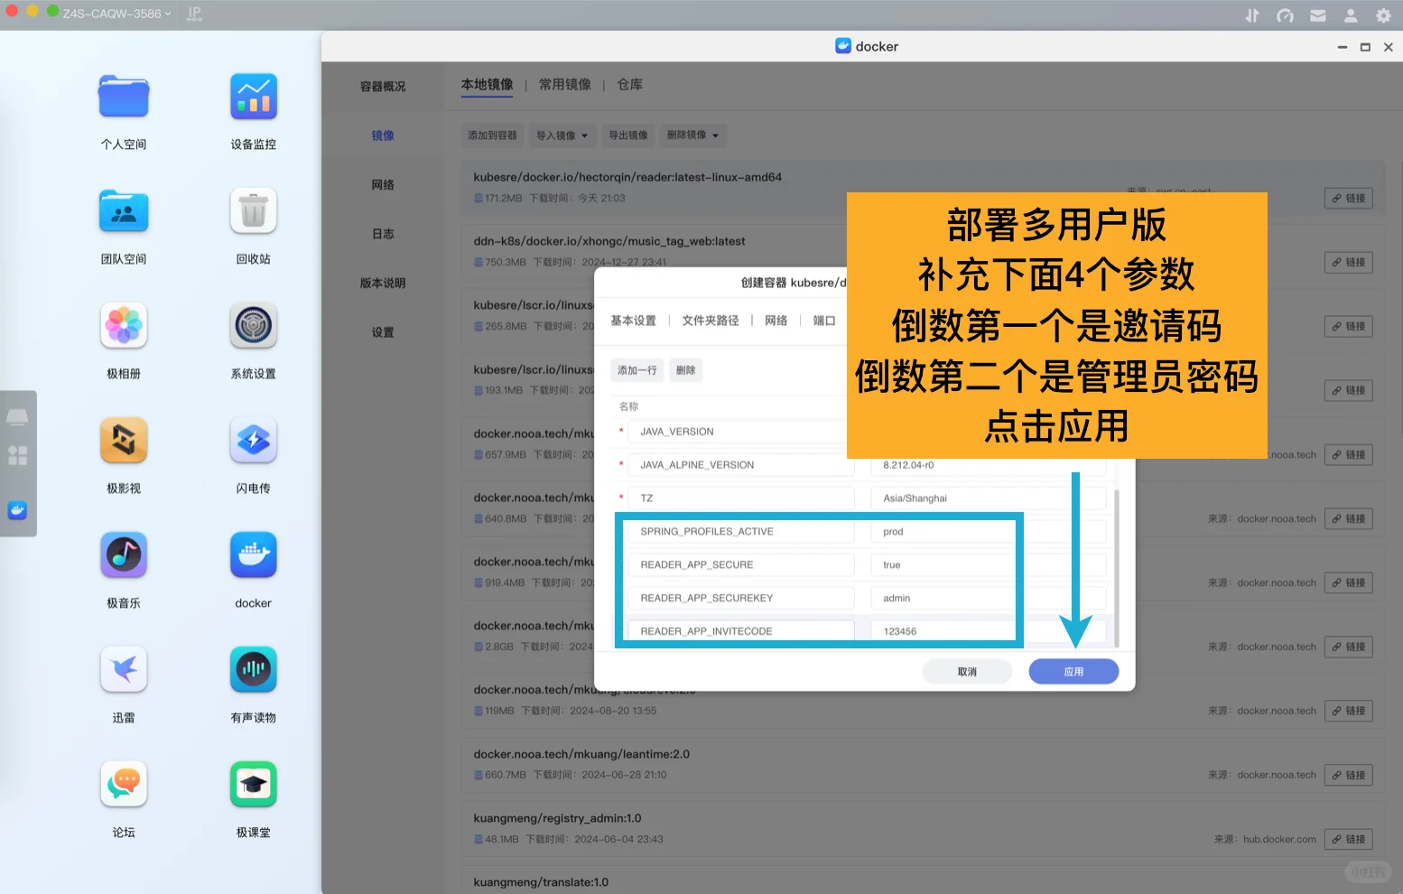Image resolution: width=1403 pixels, height=894 pixels.
Task: Open the 论坛 forum icon
Action: click(x=124, y=785)
